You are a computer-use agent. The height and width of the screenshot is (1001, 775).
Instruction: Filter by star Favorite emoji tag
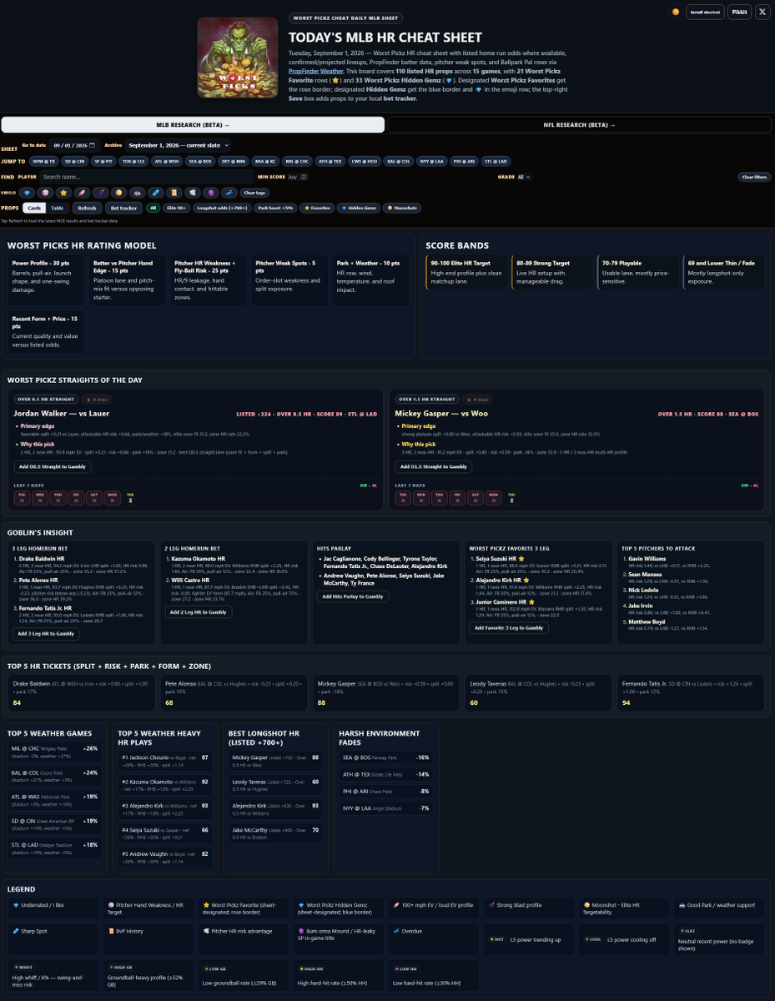point(64,192)
